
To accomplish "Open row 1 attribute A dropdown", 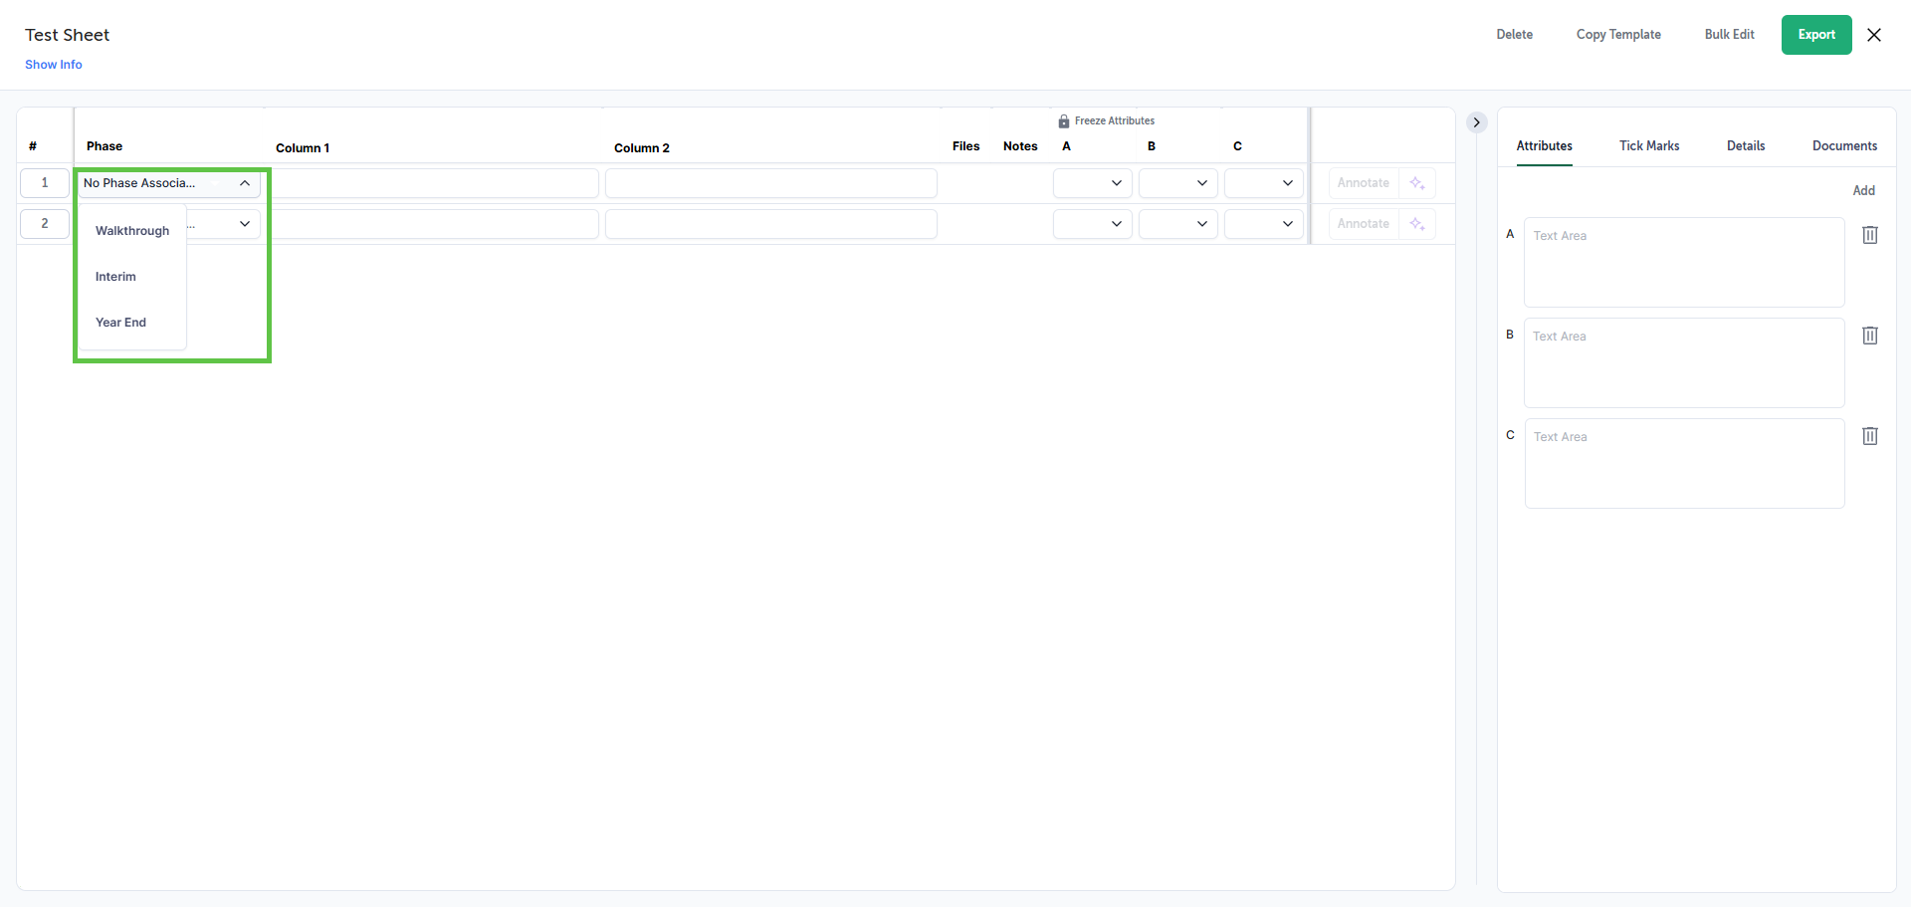I will point(1092,183).
